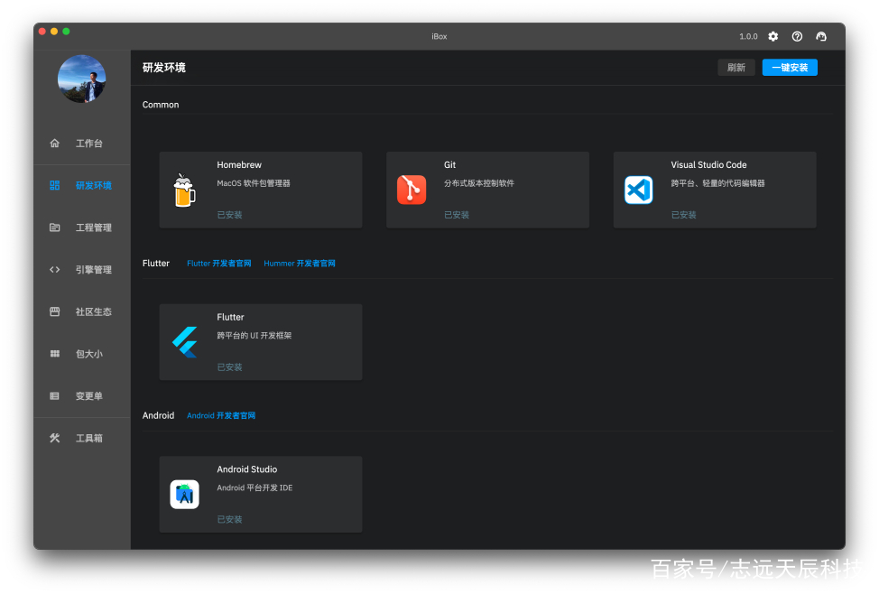Click the Homebrew card title
The image size is (879, 594).
click(x=239, y=165)
